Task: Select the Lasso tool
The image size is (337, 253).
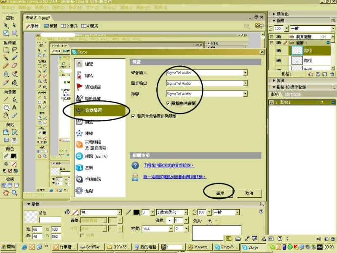Action: (14, 50)
